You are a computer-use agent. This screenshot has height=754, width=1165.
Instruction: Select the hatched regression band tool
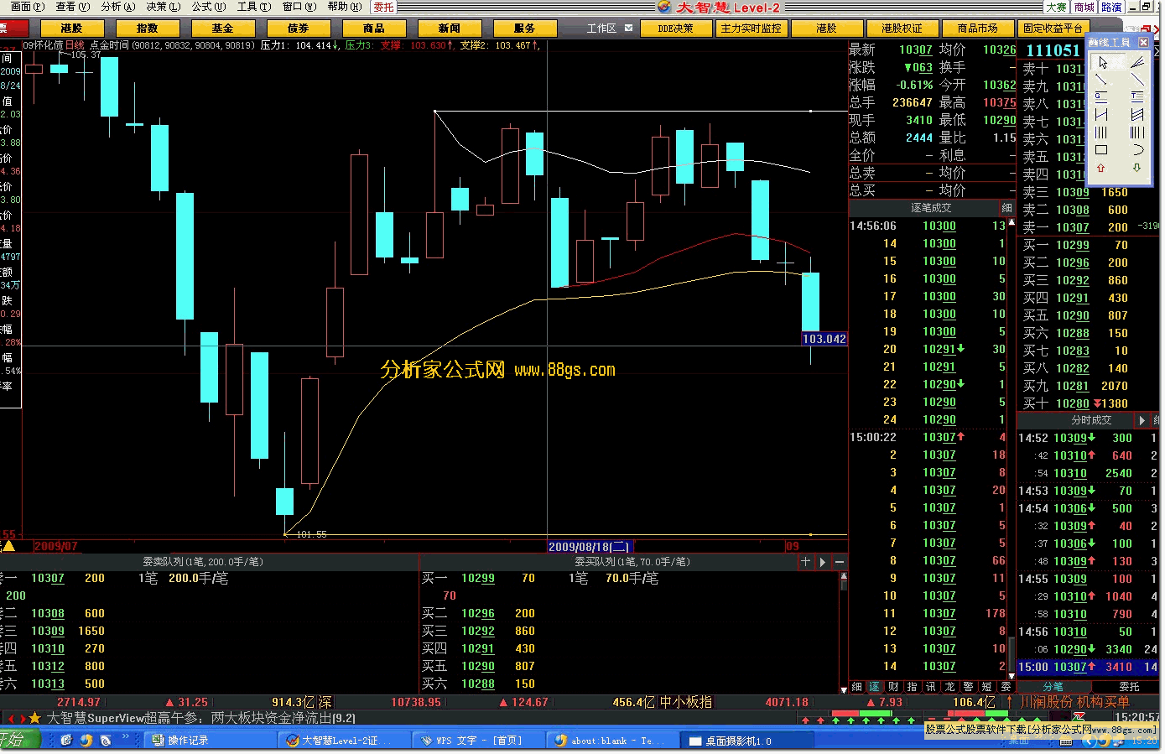(1136, 115)
